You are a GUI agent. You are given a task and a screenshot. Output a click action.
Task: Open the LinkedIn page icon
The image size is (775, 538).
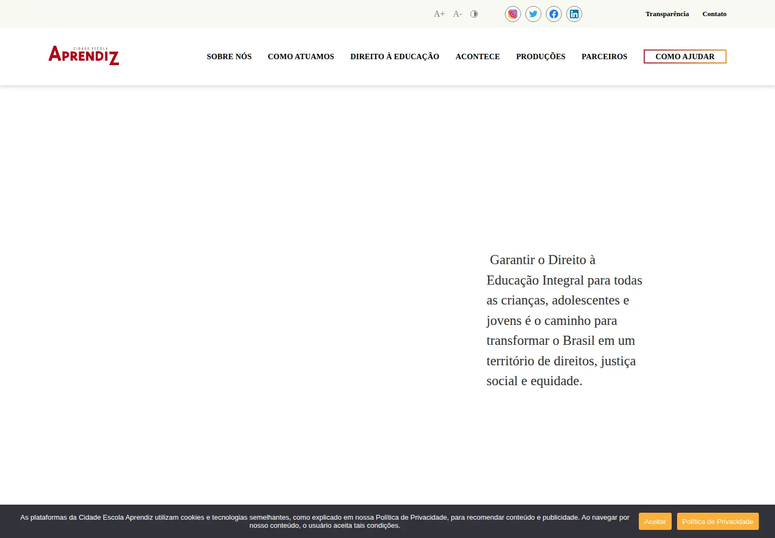(x=574, y=14)
